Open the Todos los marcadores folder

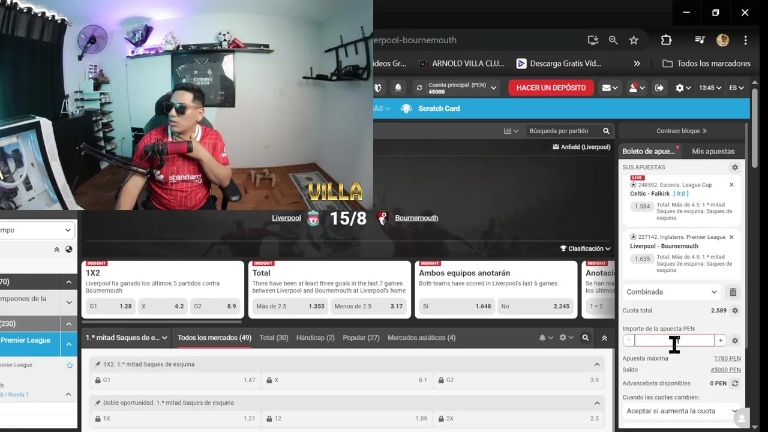706,63
